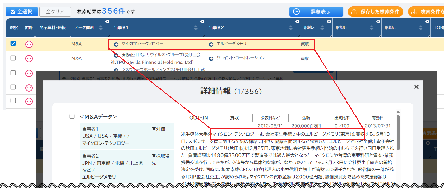
Task: Click M&A cell in マイクロン・テクノロジー row
Action: tap(77, 44)
